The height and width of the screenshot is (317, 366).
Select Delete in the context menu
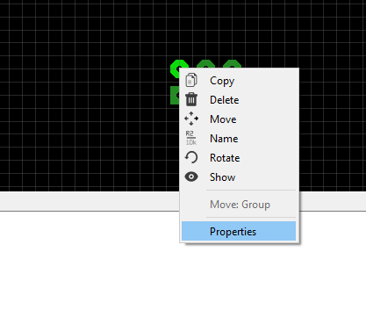239,100
